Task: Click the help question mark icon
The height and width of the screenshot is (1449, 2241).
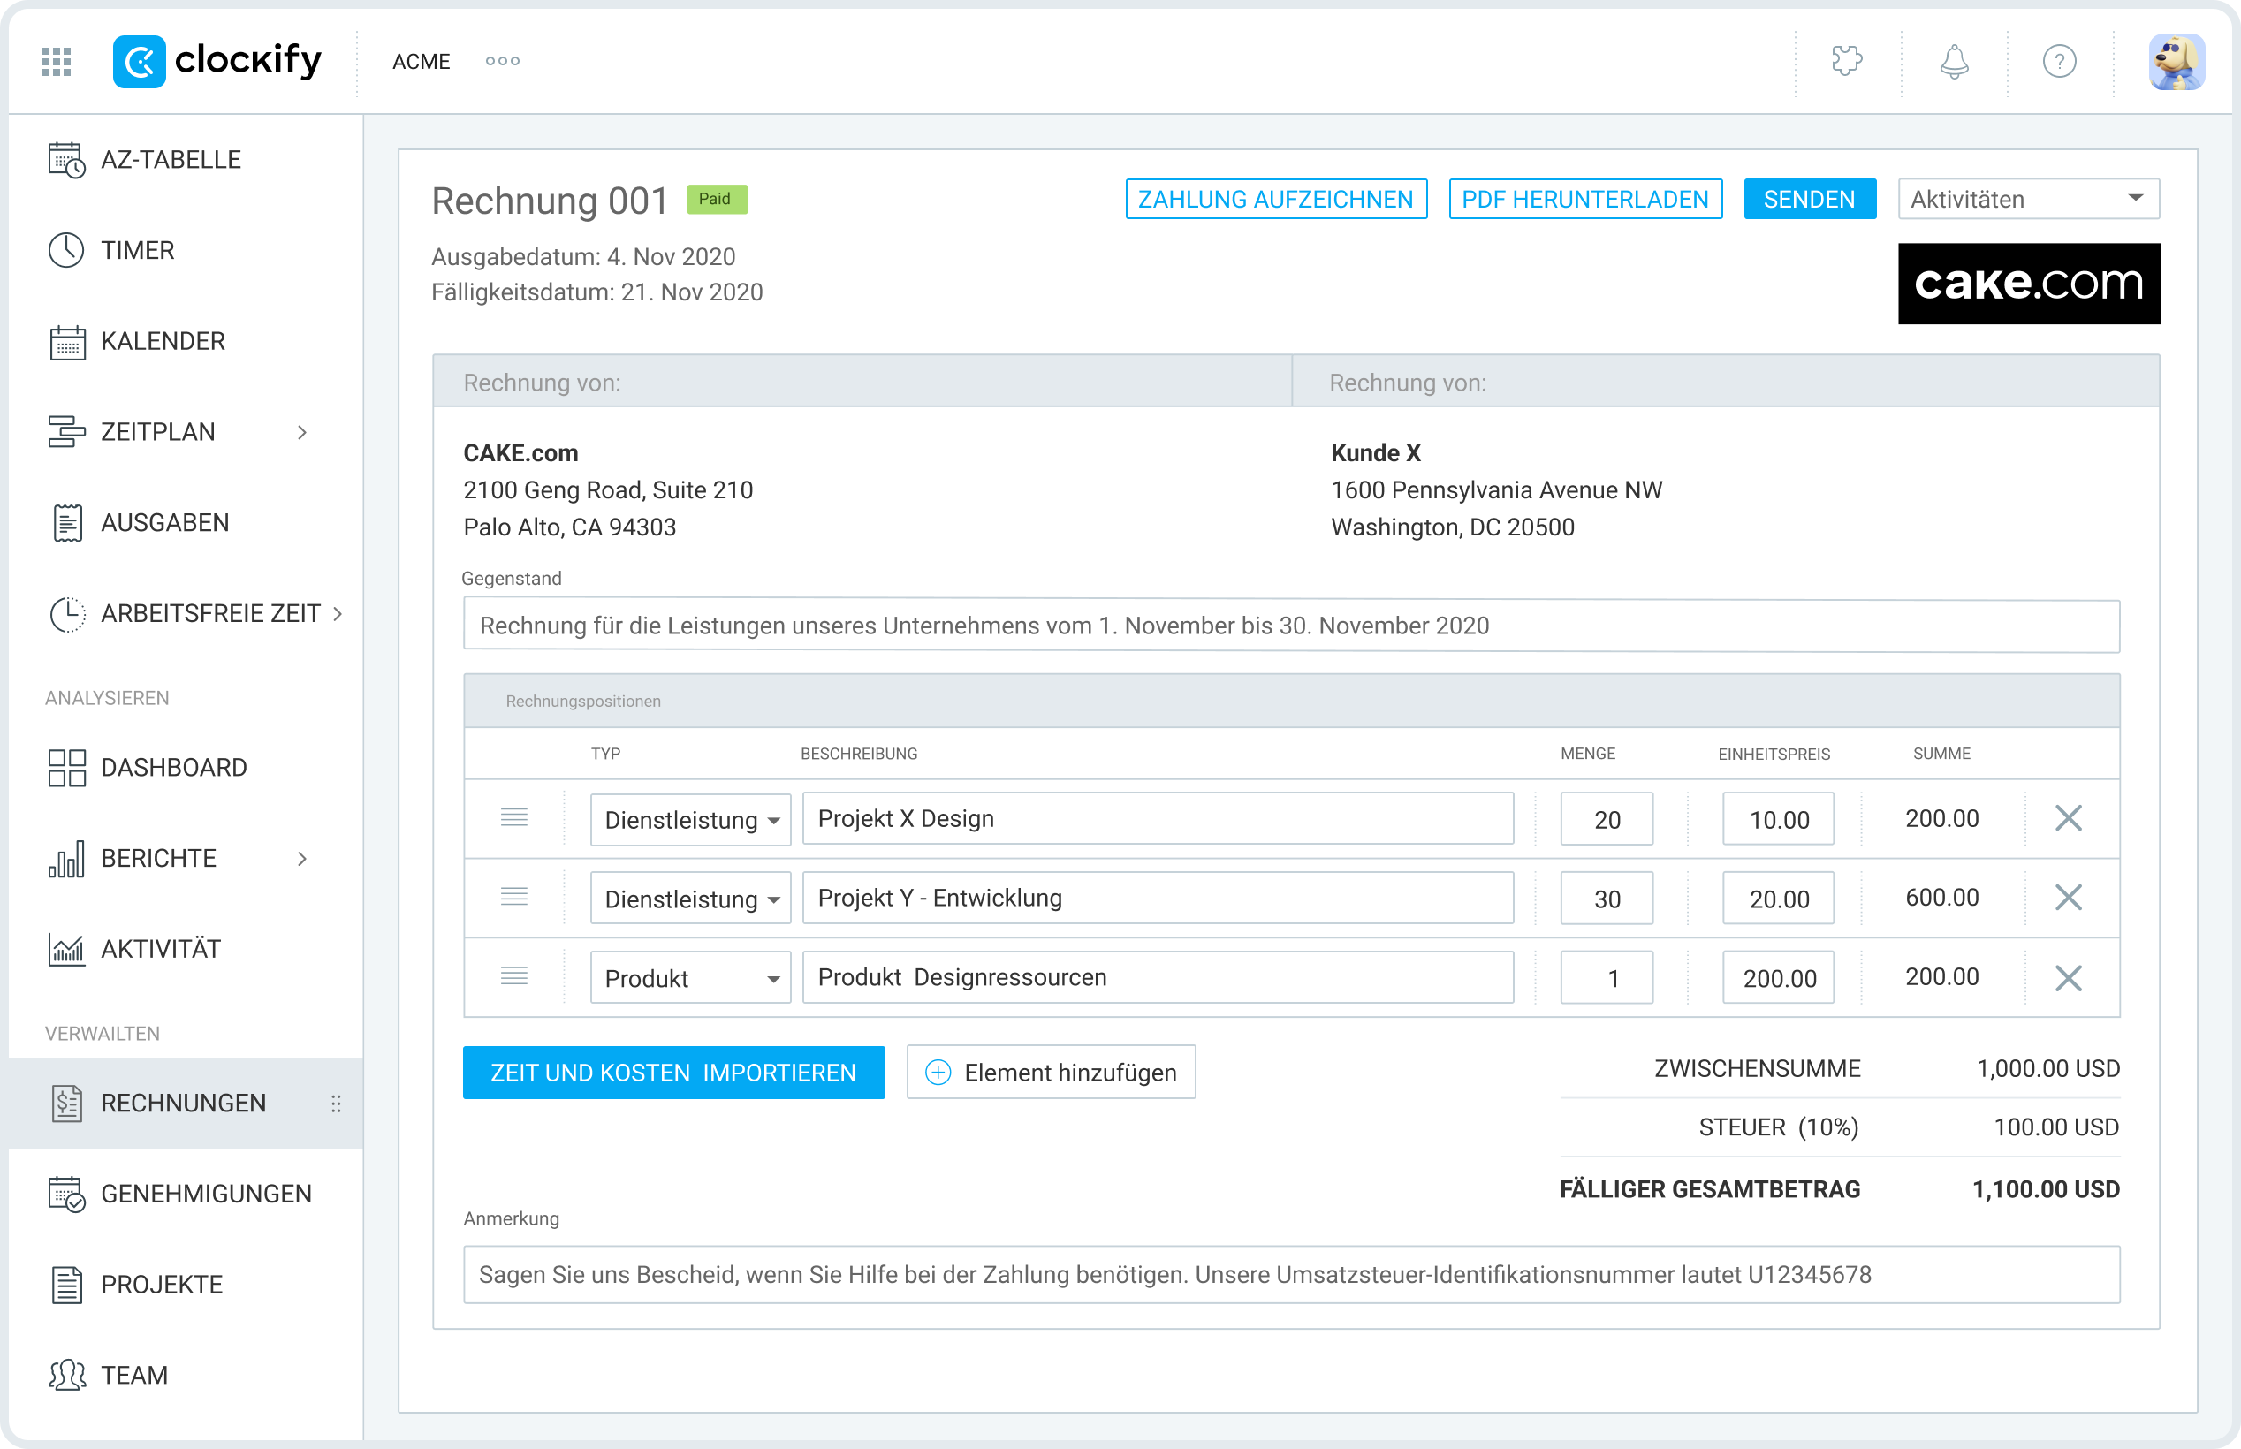Action: tap(2060, 60)
